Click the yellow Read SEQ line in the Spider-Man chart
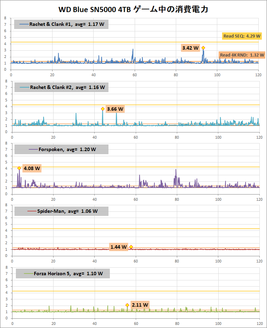The image size is (267, 328). pyautogui.click(x=136, y=229)
